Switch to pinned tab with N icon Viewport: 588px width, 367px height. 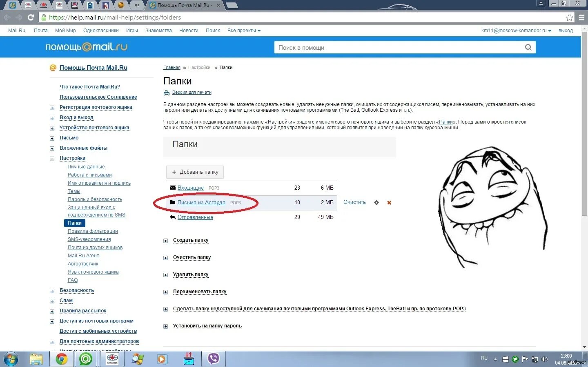(106, 5)
